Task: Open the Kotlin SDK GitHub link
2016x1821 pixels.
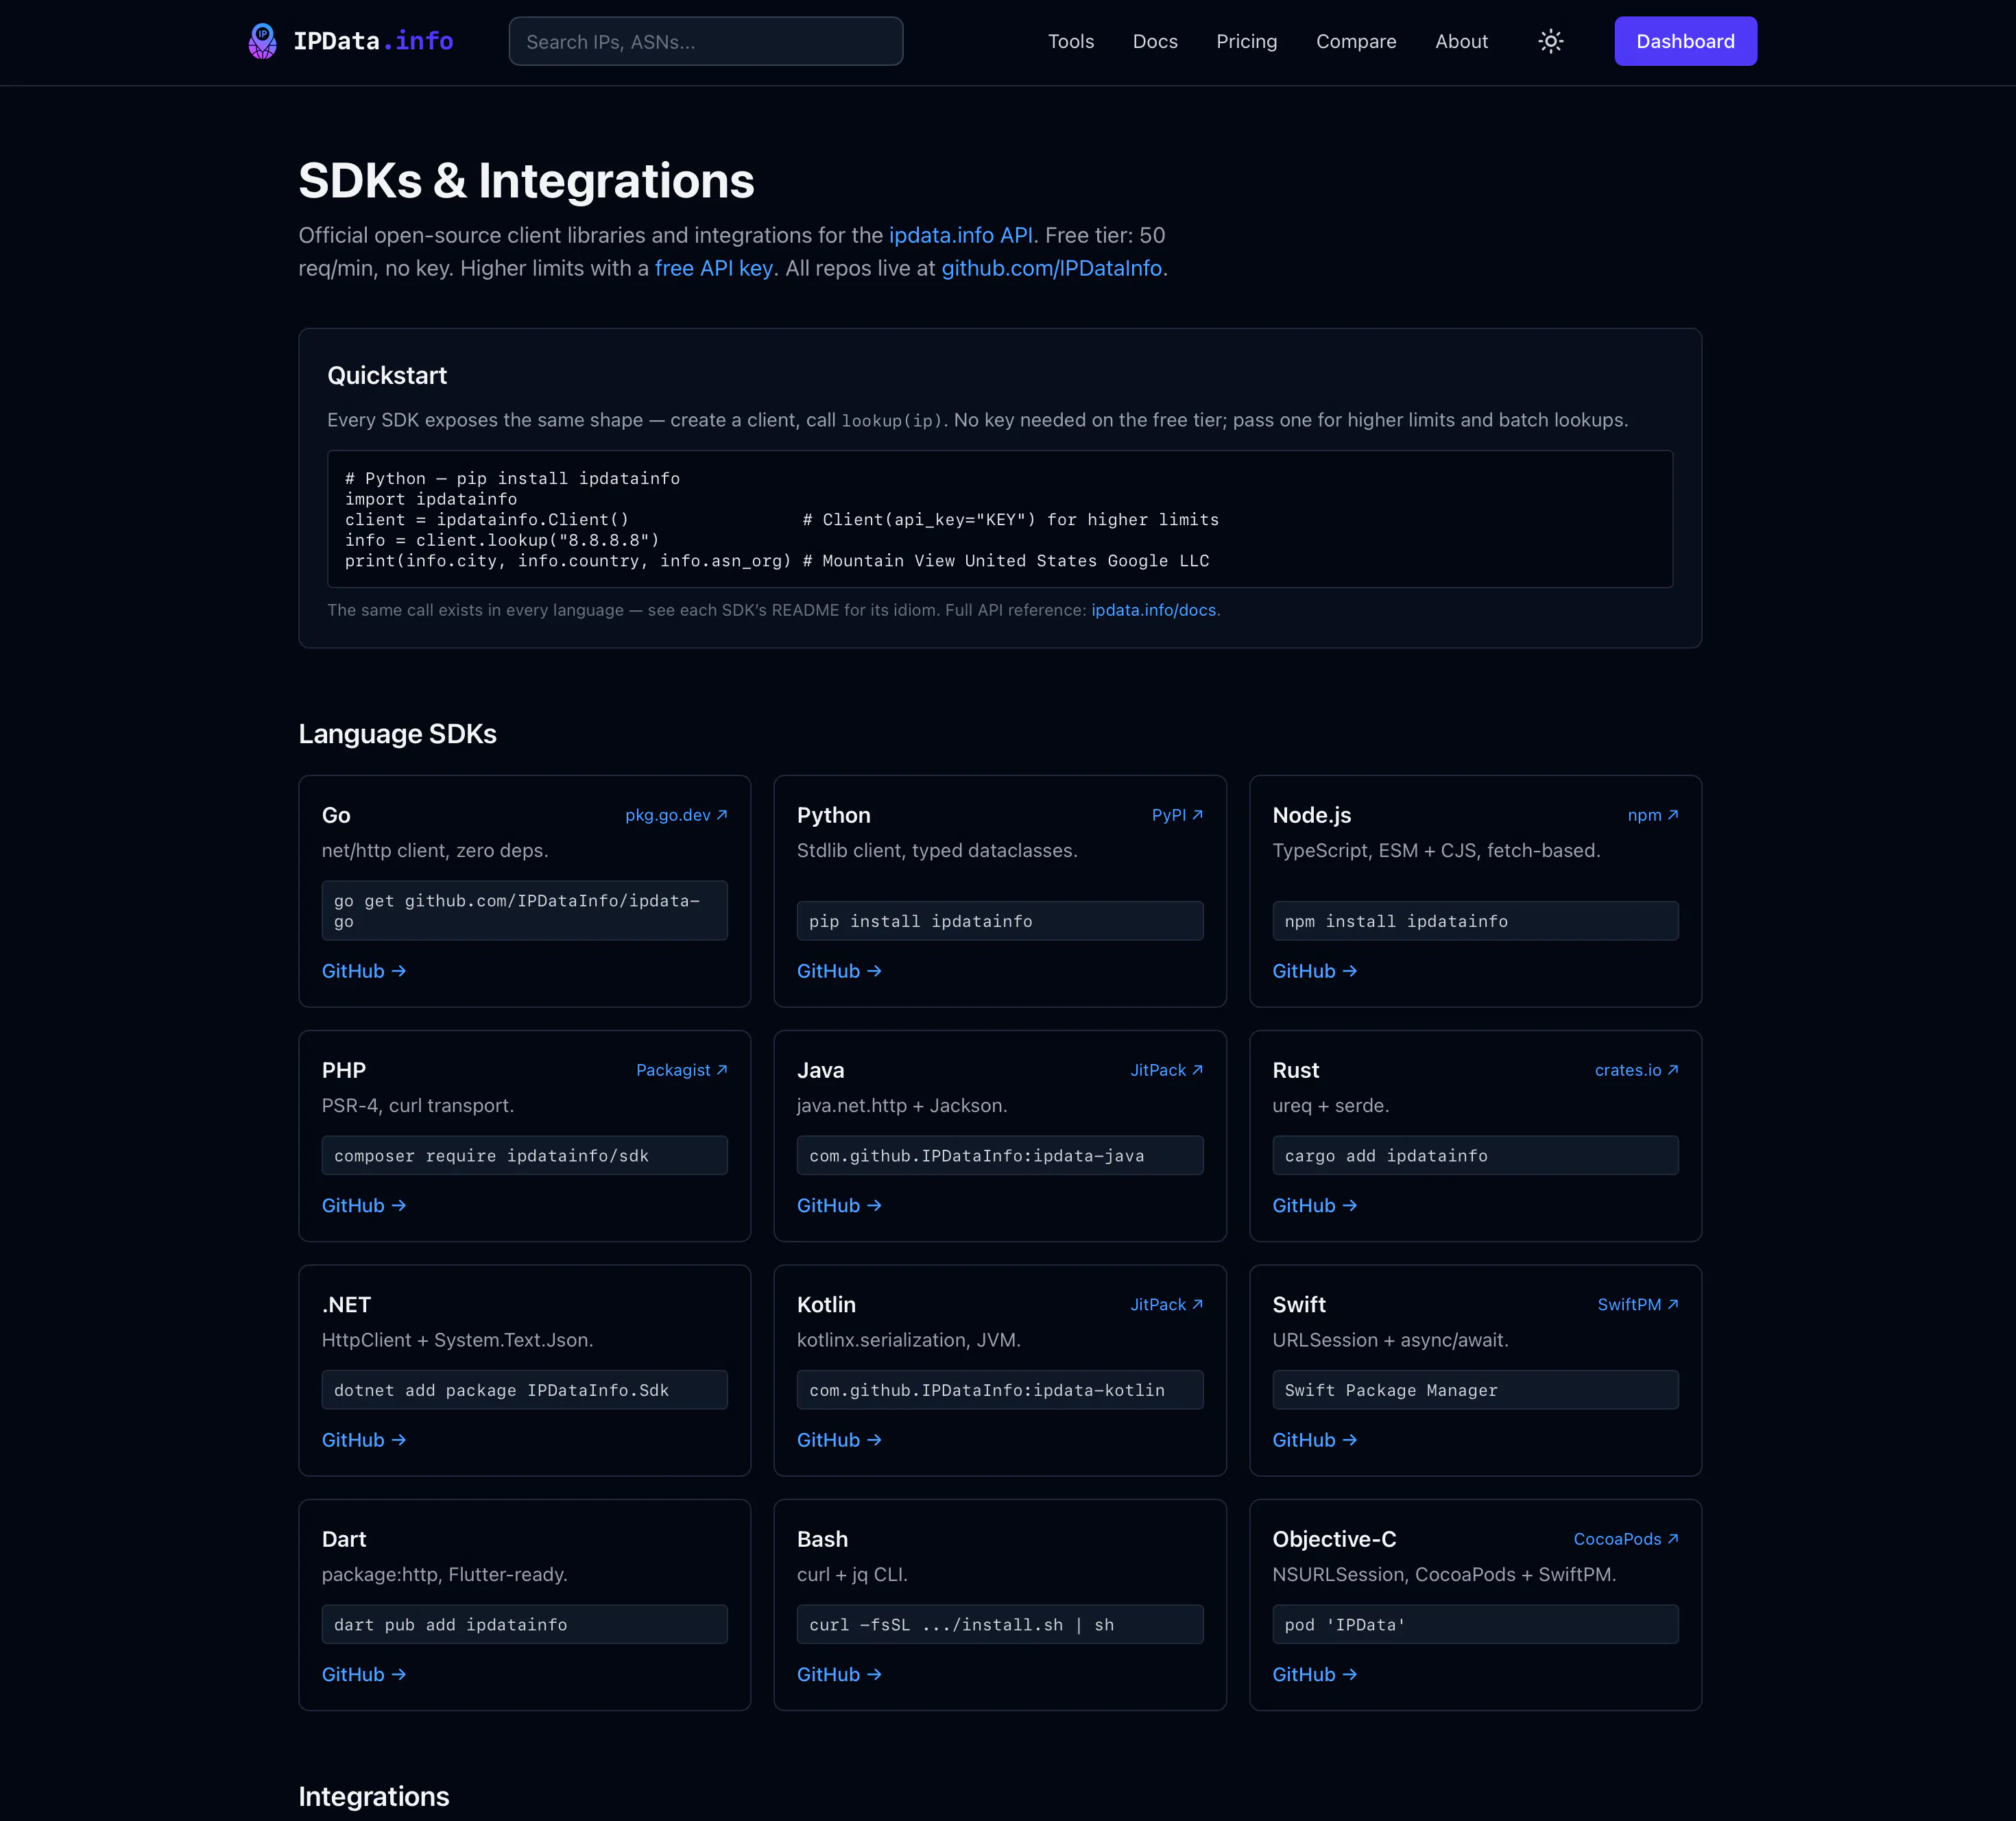Action: (x=838, y=1440)
